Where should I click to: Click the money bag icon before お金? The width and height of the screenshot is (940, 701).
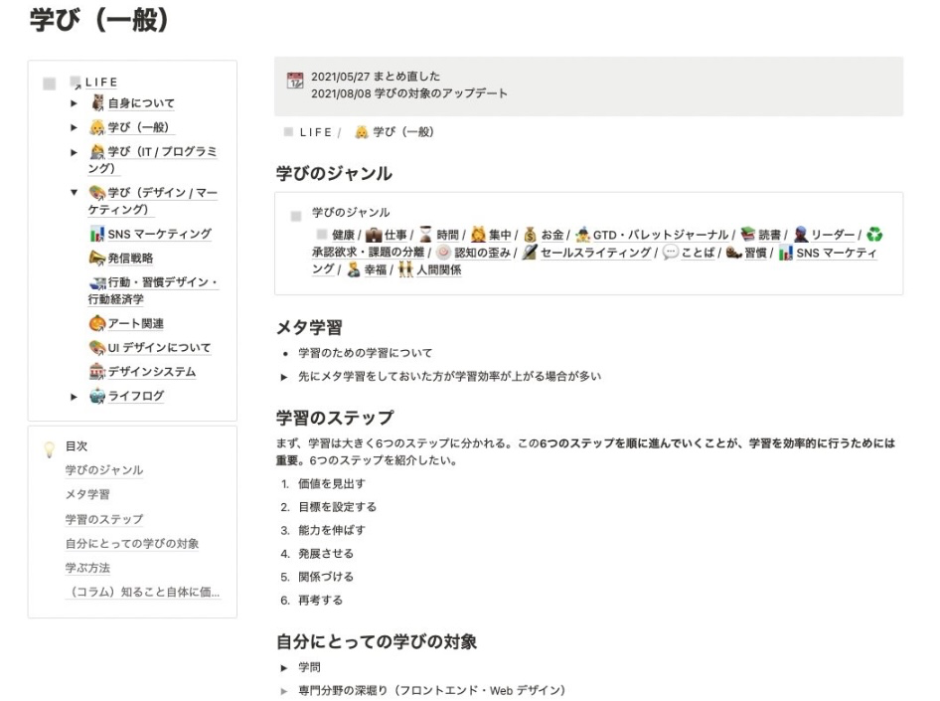530,235
